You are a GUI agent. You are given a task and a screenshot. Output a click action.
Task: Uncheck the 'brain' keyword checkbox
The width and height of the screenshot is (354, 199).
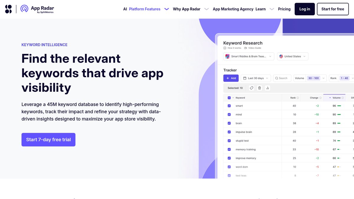tap(229, 123)
